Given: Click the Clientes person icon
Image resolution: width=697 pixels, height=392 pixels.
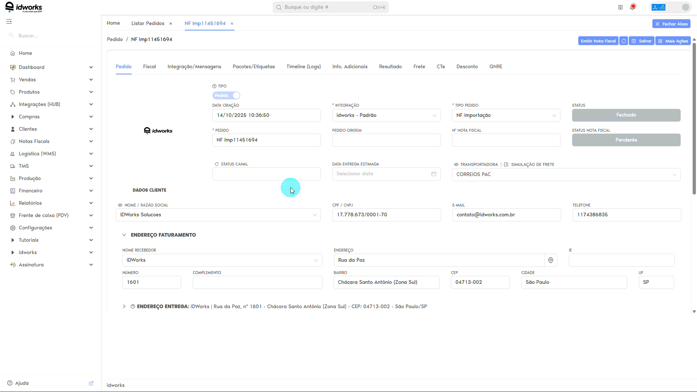Looking at the screenshot, I should pyautogui.click(x=13, y=129).
